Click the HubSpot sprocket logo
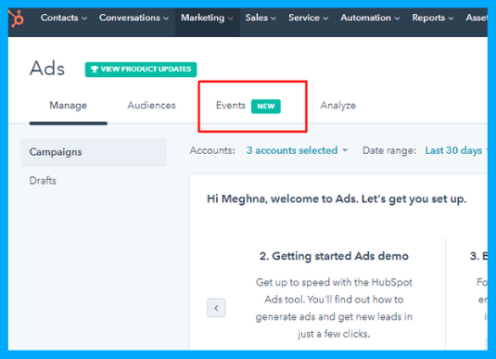The height and width of the screenshot is (359, 496). [x=16, y=19]
